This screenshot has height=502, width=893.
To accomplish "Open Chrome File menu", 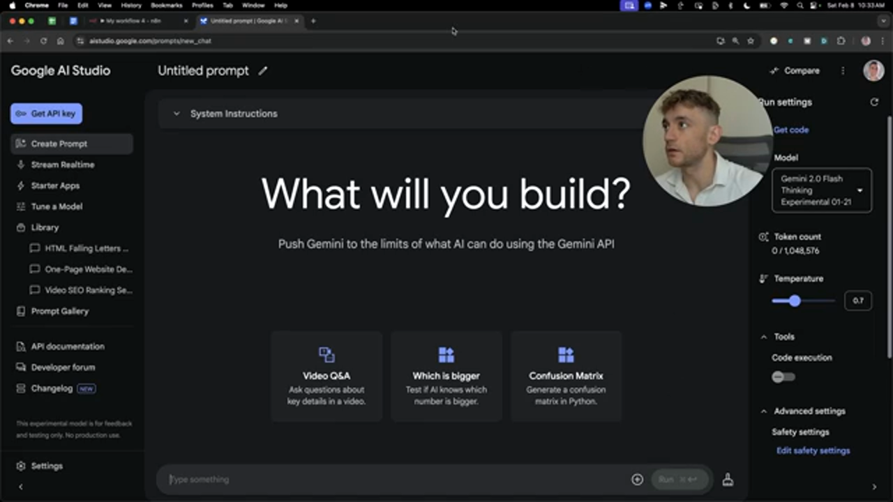I will (x=63, y=5).
